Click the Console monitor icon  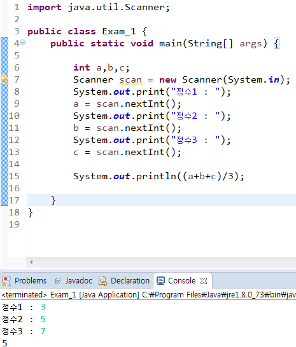click(x=161, y=281)
